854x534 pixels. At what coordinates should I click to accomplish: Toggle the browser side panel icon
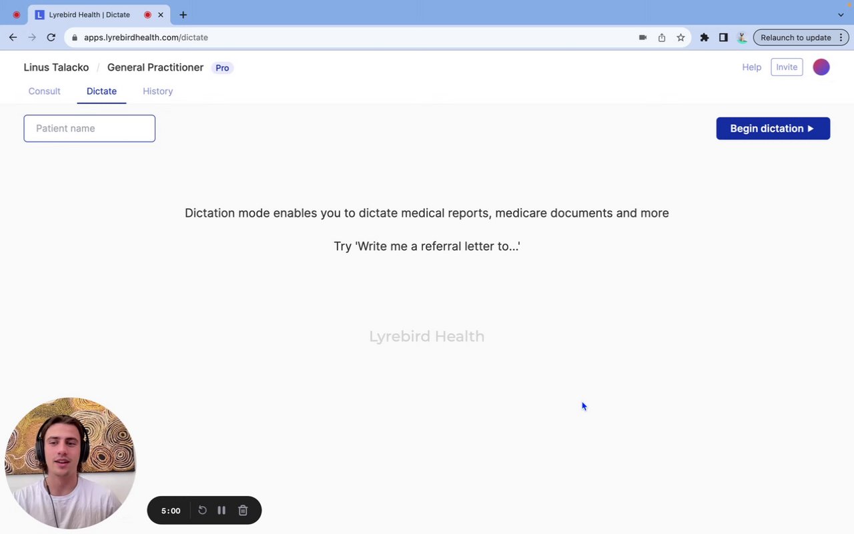pyautogui.click(x=723, y=37)
